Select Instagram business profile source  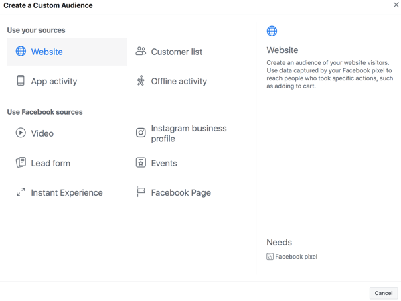[x=189, y=133]
